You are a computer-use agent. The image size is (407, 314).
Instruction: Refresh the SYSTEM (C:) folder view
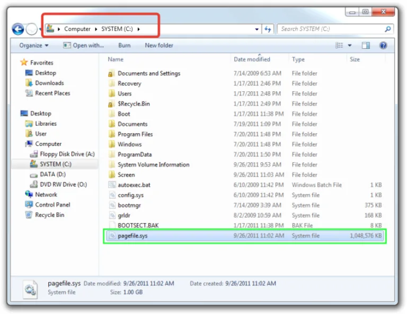click(x=268, y=29)
